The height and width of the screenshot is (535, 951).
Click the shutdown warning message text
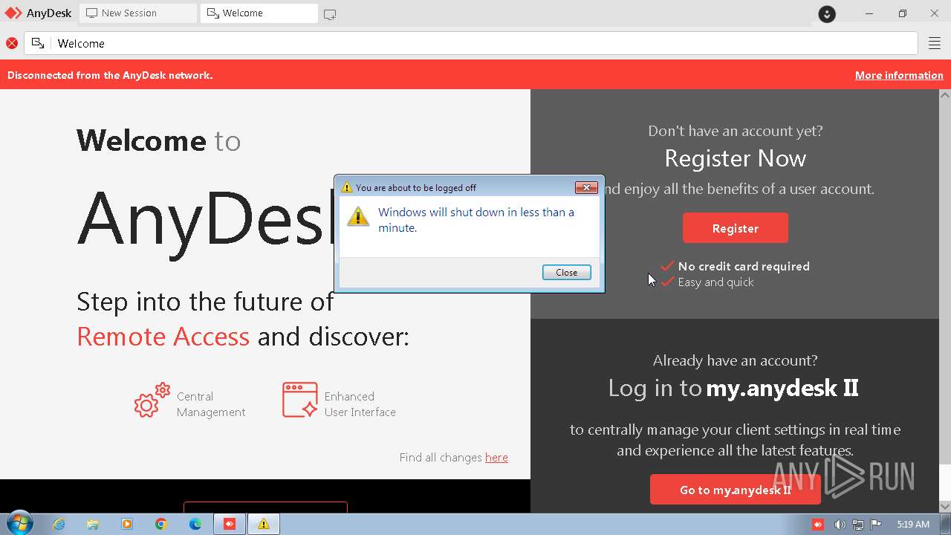pyautogui.click(x=476, y=220)
